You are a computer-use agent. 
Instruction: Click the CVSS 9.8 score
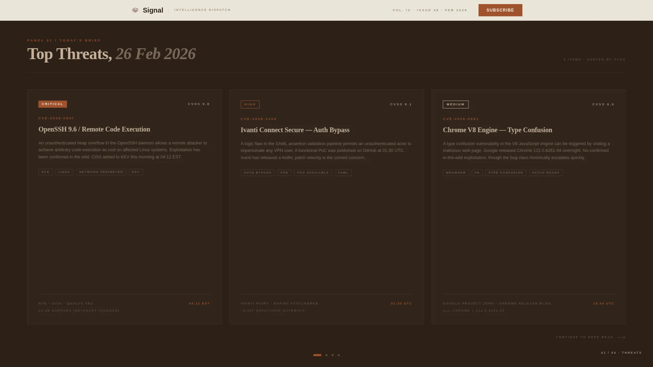199,104
